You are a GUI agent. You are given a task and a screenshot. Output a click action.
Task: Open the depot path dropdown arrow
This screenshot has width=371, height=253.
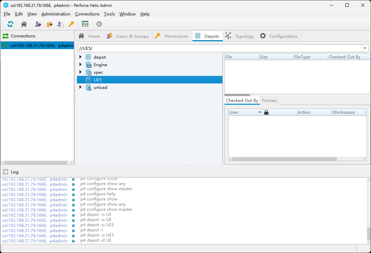pos(365,48)
